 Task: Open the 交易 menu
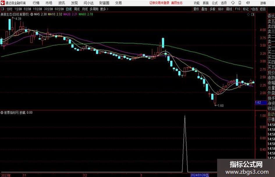(118, 3)
